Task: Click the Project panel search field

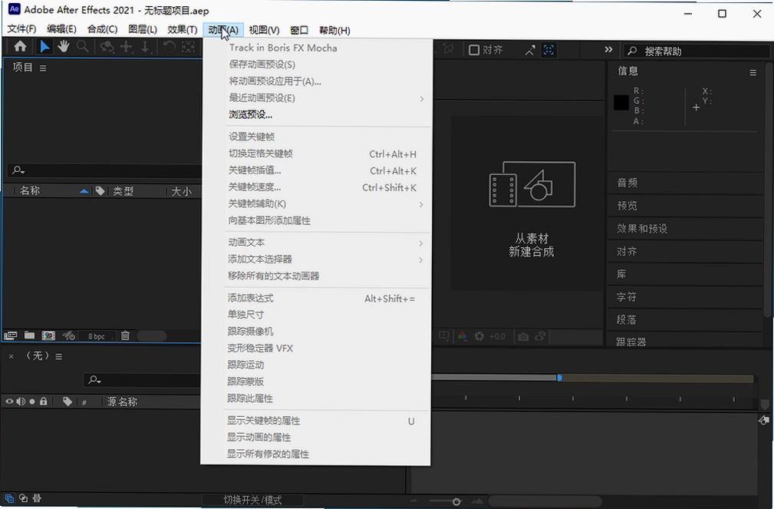Action: [104, 170]
